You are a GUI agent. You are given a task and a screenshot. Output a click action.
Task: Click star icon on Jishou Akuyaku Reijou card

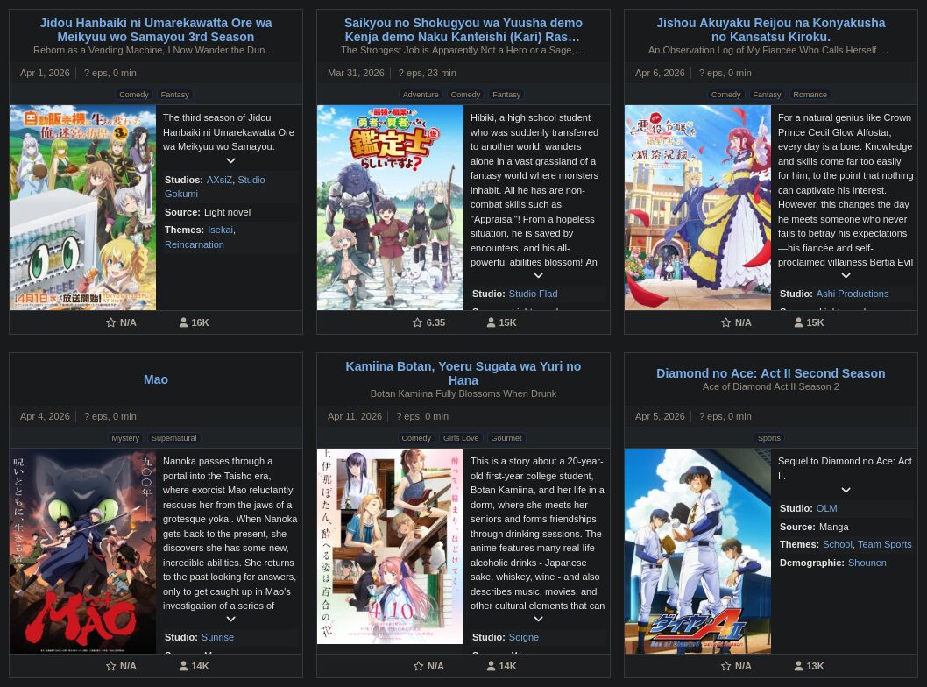point(726,322)
